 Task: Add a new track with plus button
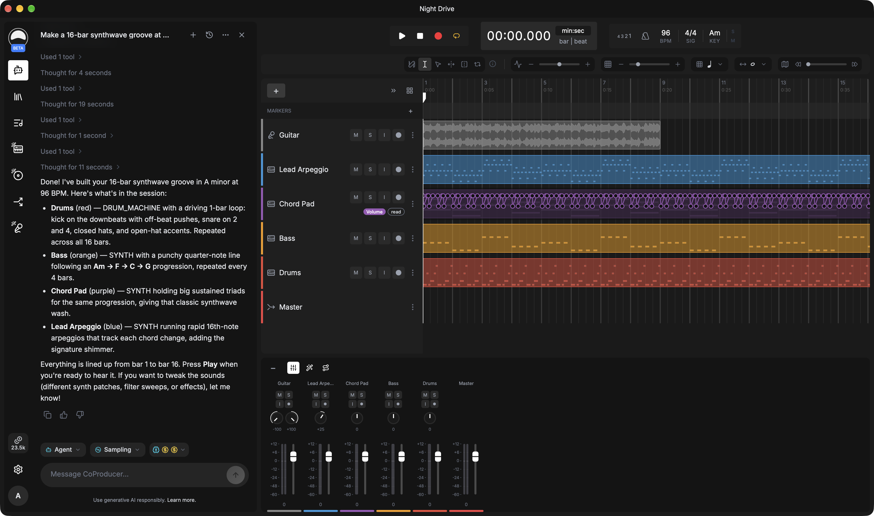[276, 91]
